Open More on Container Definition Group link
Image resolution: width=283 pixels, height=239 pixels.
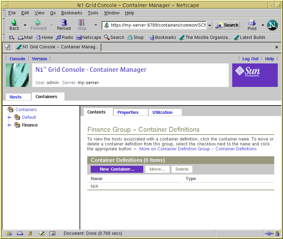tap(198, 149)
